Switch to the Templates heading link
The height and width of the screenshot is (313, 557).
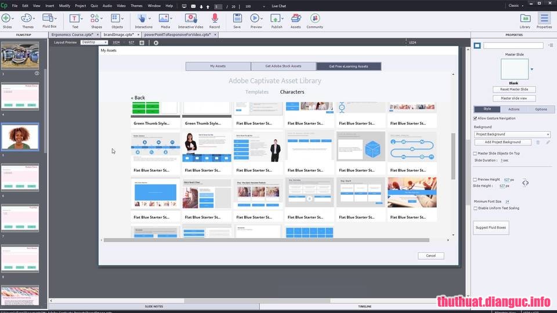point(257,92)
